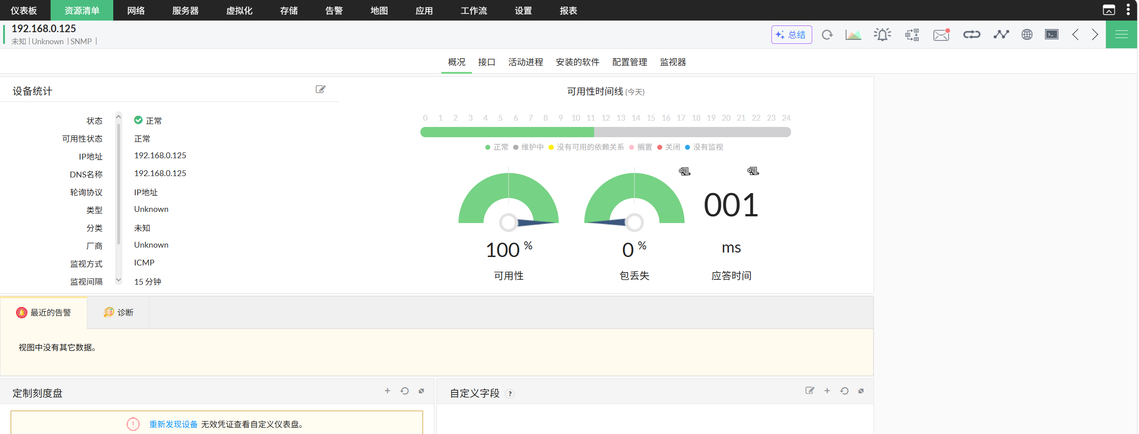The width and height of the screenshot is (1139, 434).
Task: Click the refresh icon in device toolbar
Action: [827, 34]
